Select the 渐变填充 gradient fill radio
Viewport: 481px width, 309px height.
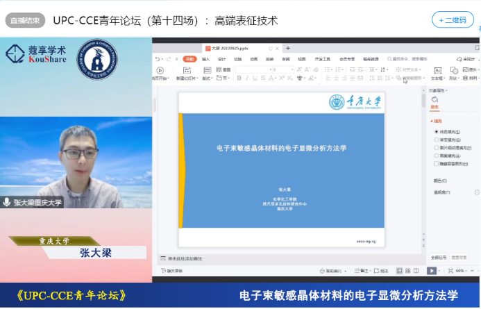[x=436, y=139]
